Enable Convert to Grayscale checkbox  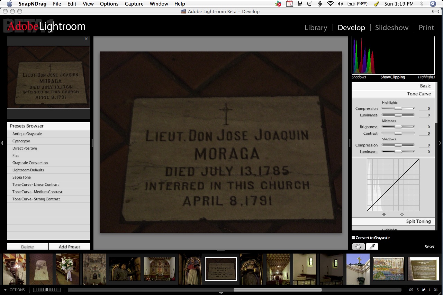353,238
